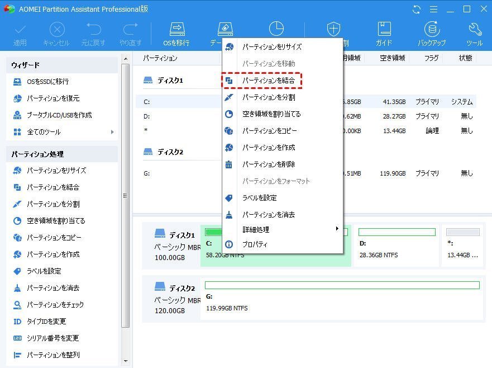Click the キャンセル toolbar icon
The height and width of the screenshot is (368, 492).
(x=57, y=30)
